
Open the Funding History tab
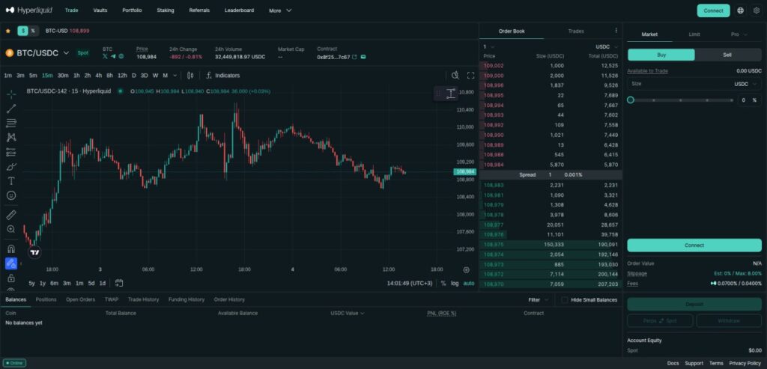point(187,299)
